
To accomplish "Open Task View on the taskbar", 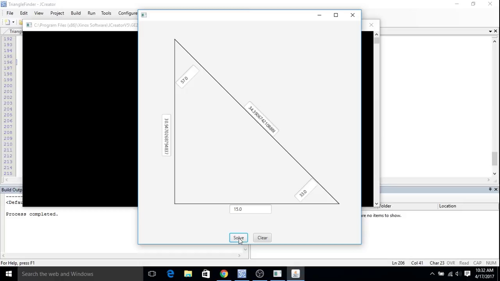I will click(x=152, y=274).
